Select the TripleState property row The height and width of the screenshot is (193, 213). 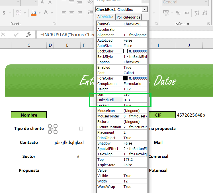point(122,165)
